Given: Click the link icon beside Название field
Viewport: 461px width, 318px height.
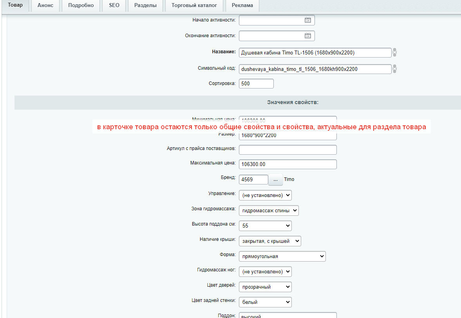Looking at the screenshot, I should [x=395, y=53].
